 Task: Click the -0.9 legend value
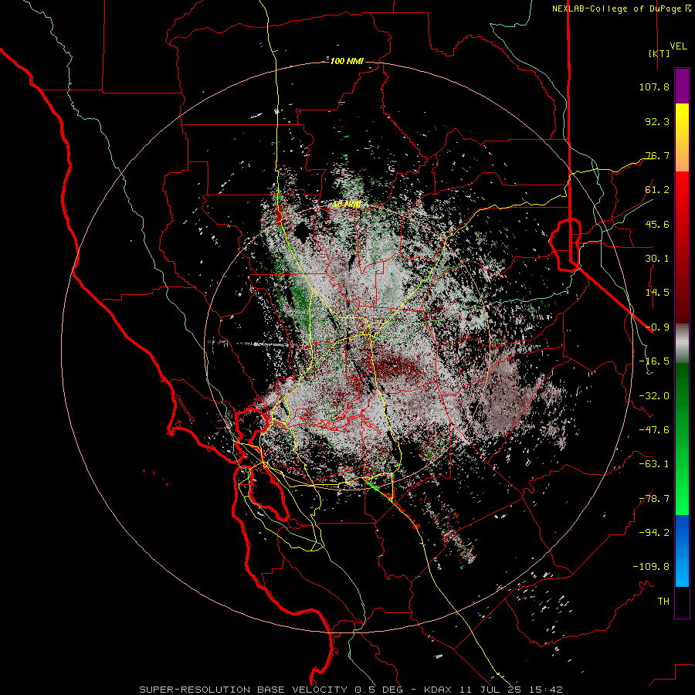click(657, 327)
